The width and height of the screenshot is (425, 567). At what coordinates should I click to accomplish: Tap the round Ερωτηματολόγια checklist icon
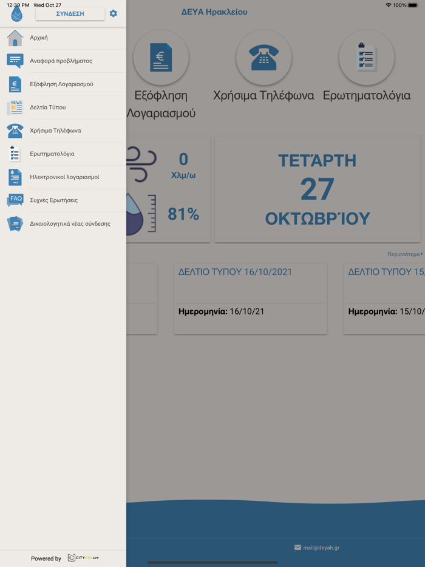pyautogui.click(x=366, y=58)
